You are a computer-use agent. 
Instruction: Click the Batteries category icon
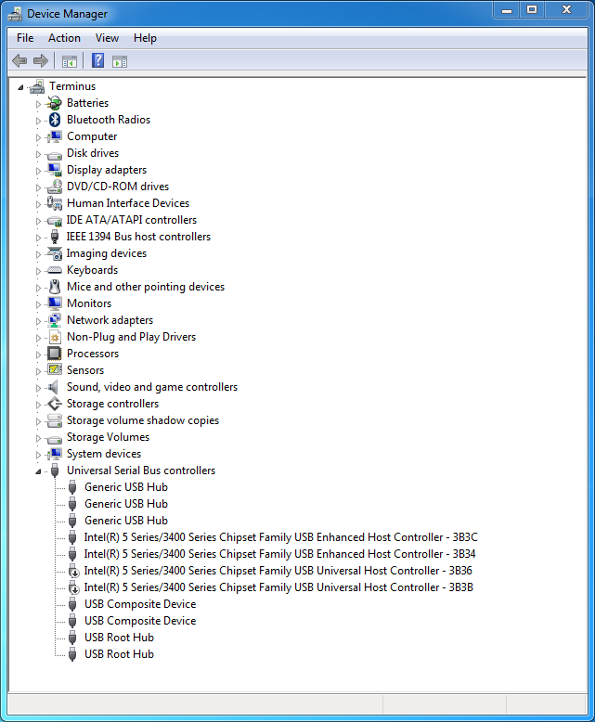(x=55, y=103)
